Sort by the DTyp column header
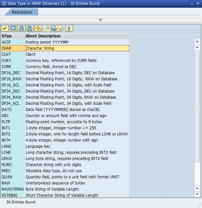The width and height of the screenshot is (202, 208). [13, 36]
